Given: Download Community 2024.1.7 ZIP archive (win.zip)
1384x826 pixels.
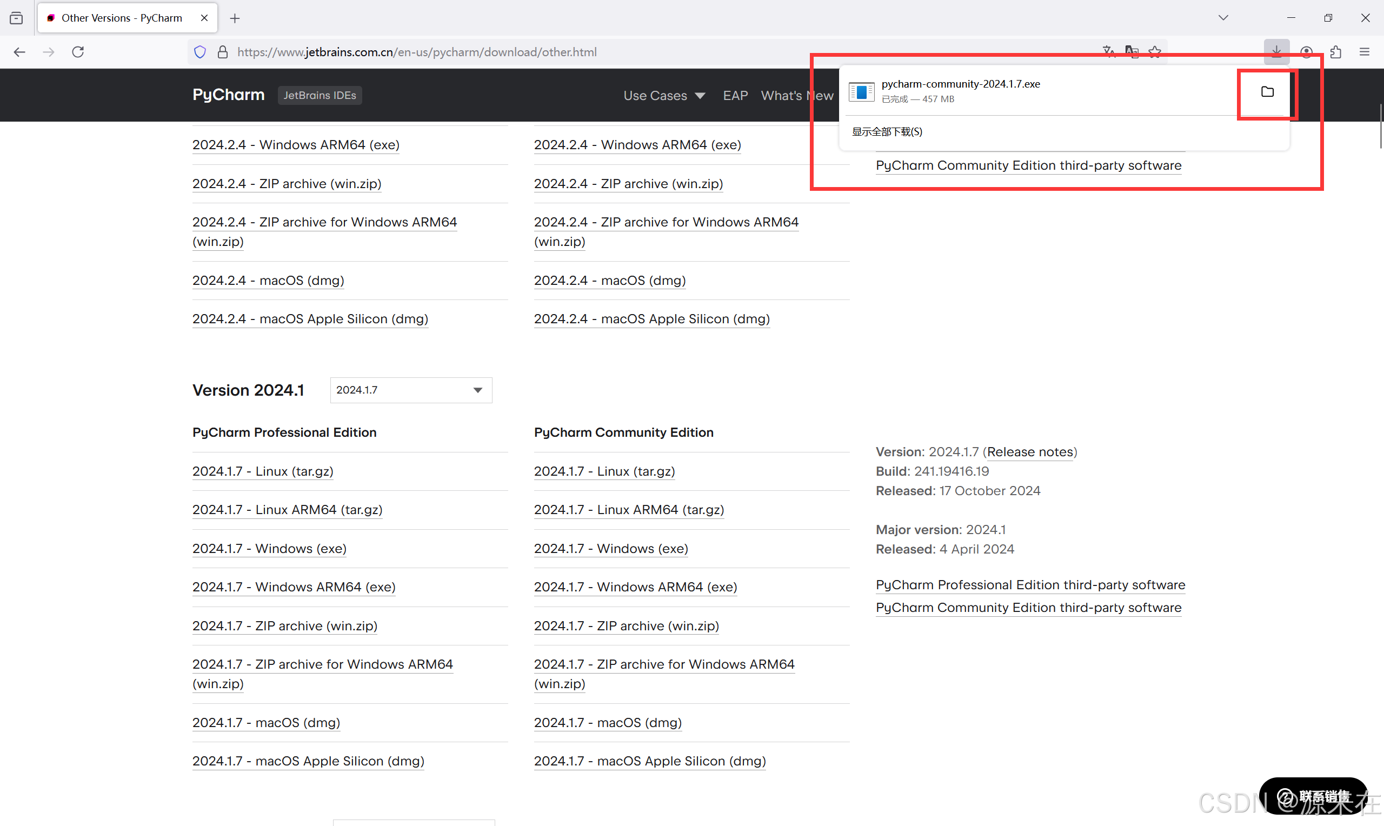Looking at the screenshot, I should tap(627, 625).
